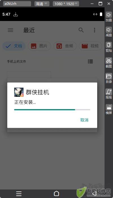Tap the download indicator in the status bar
This screenshot has width=113, height=198.
coord(16,14)
